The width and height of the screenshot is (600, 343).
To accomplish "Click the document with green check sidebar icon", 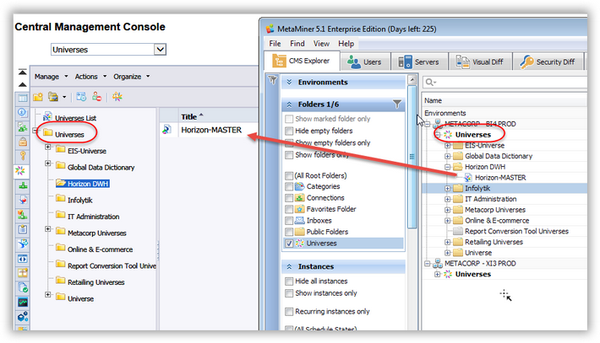I will tap(23, 287).
